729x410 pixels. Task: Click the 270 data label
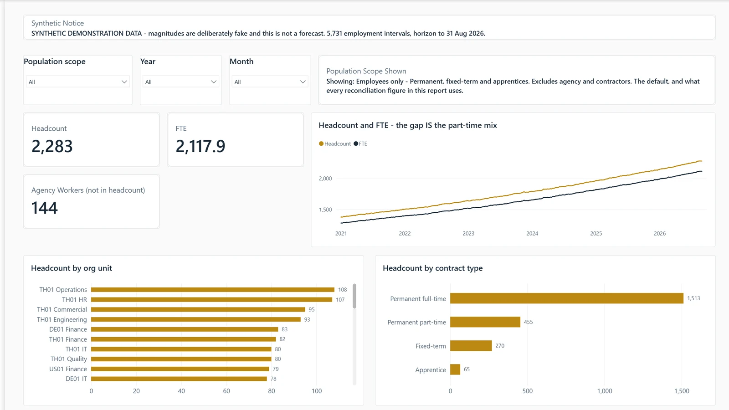(500, 346)
